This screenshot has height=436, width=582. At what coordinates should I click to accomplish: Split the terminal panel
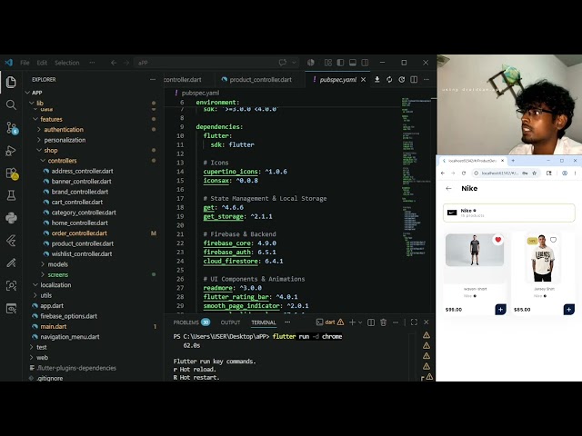[x=371, y=322]
